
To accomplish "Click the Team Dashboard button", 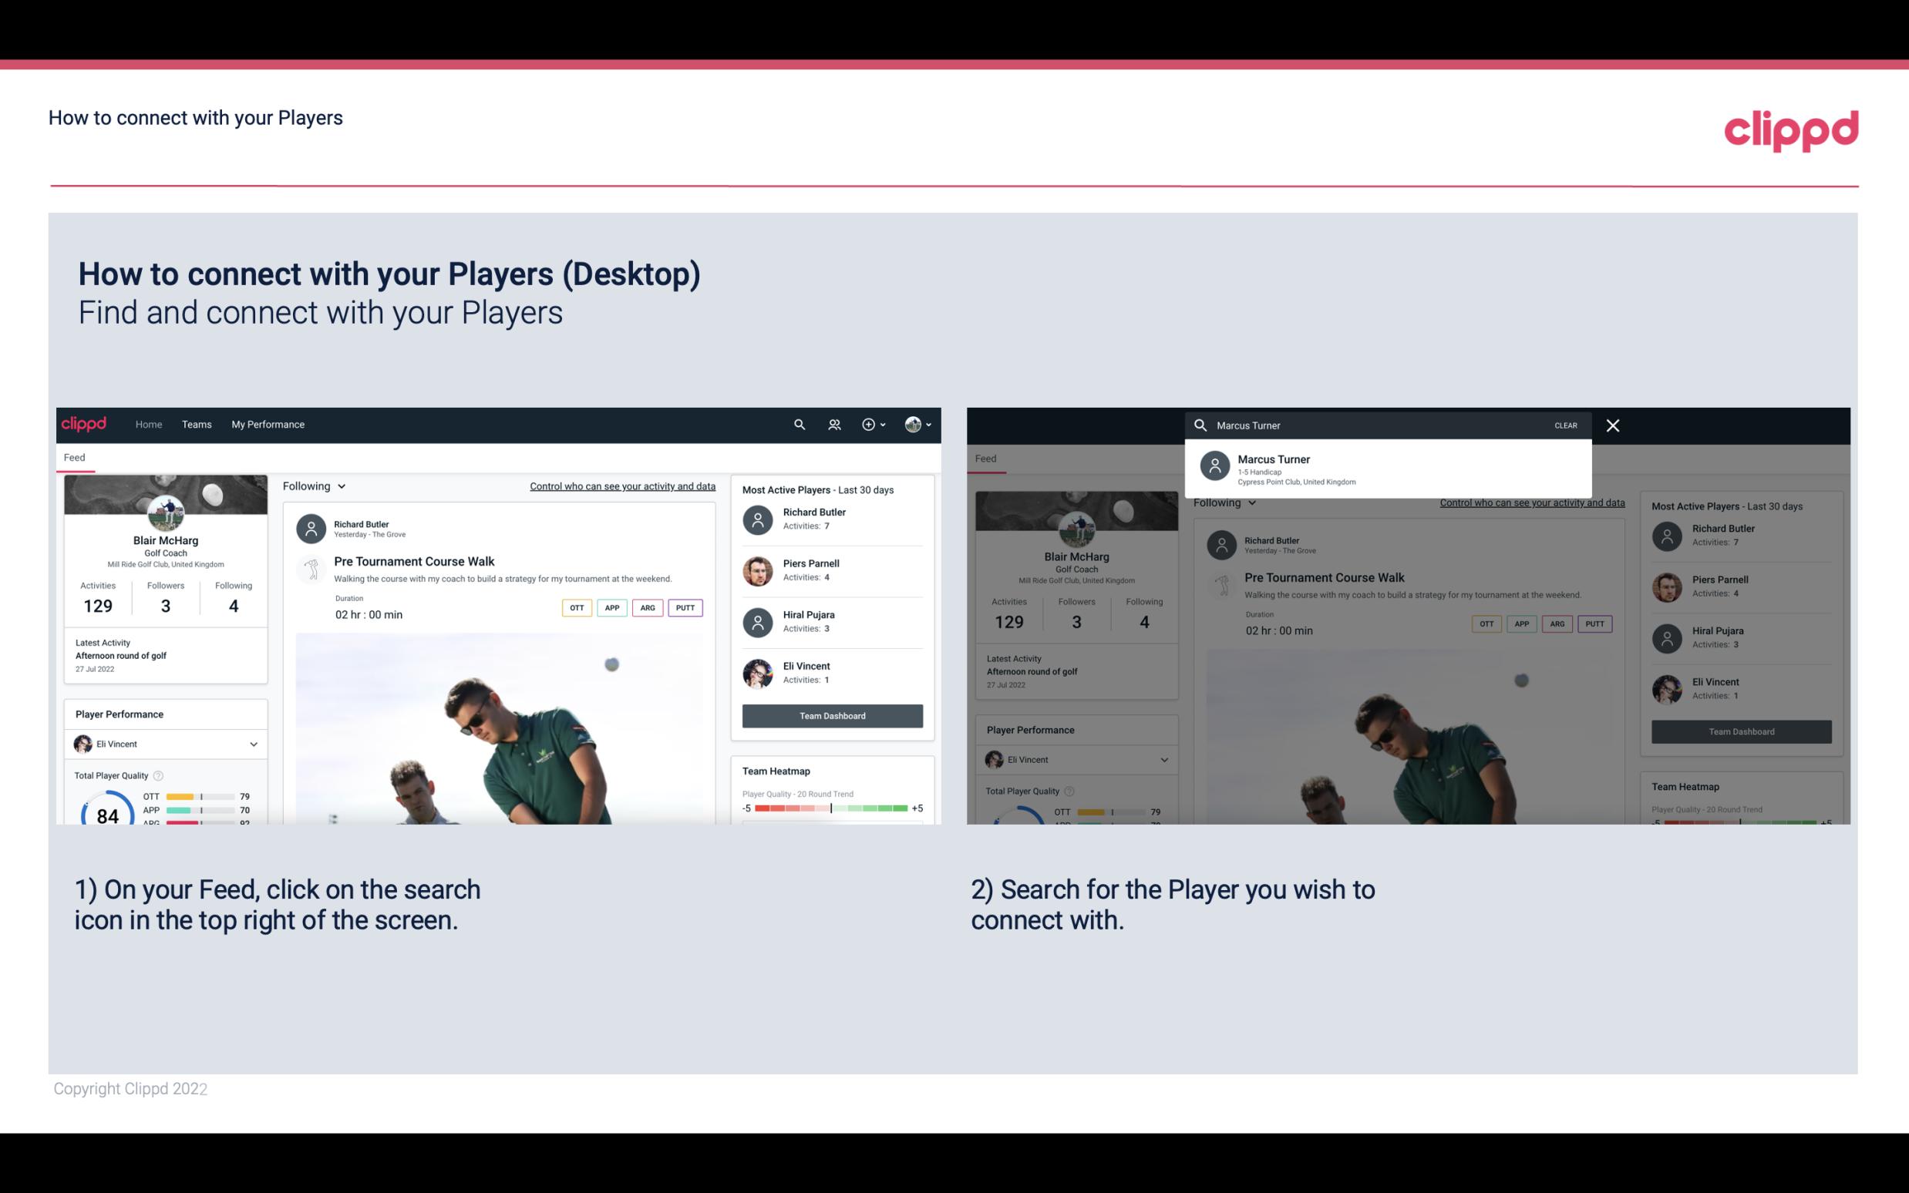I will 831,714.
